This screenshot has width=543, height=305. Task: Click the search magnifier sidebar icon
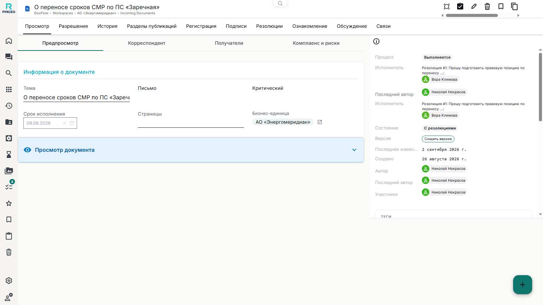pyautogui.click(x=9, y=73)
